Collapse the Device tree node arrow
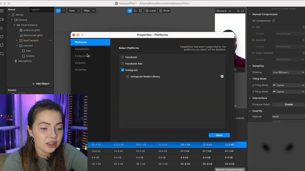The width and height of the screenshot is (305, 171). [x=9, y=15]
